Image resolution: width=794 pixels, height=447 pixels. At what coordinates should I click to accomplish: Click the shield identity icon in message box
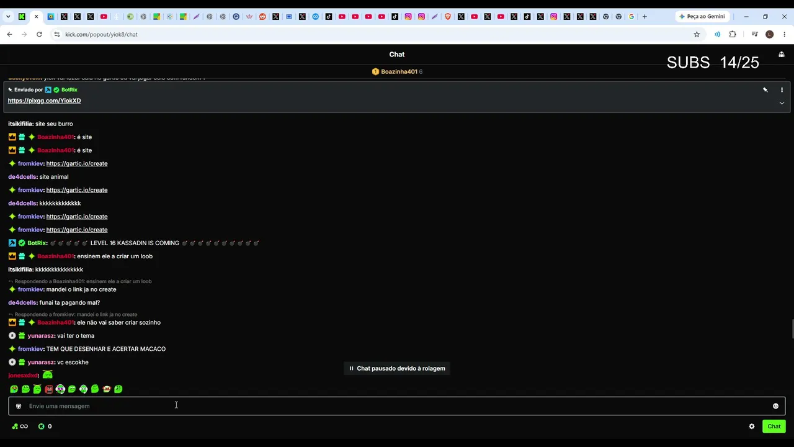coord(19,406)
